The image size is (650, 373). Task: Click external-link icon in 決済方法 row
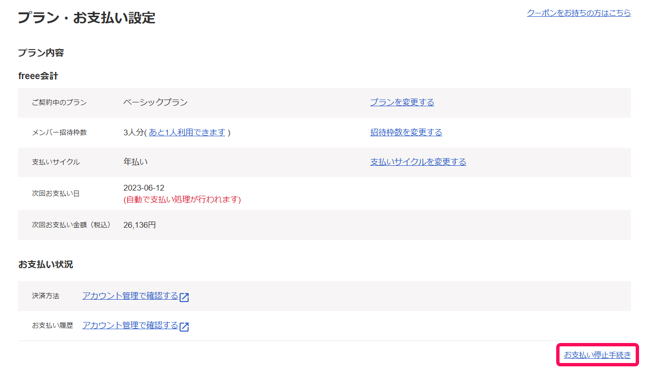coord(184,297)
